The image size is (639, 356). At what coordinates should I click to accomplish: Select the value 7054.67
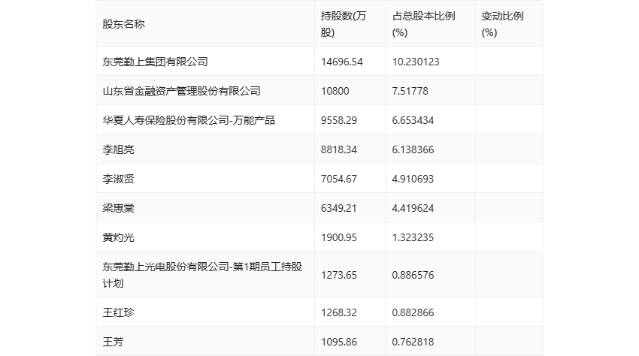coord(338,179)
